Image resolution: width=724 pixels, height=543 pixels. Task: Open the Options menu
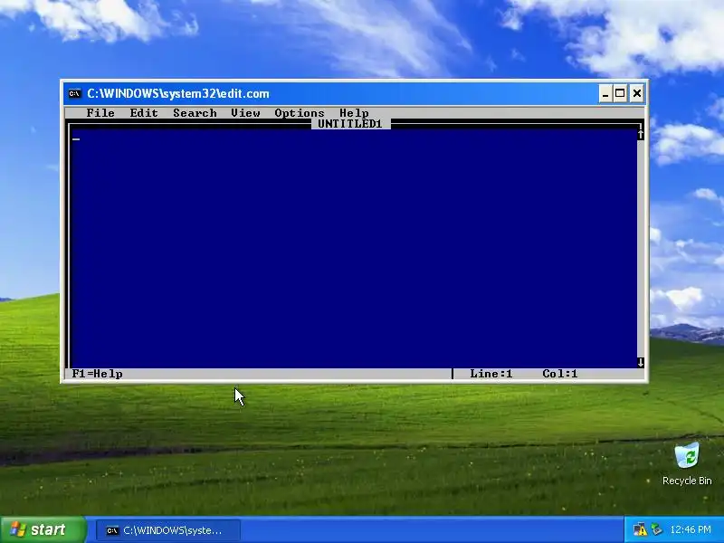300,113
